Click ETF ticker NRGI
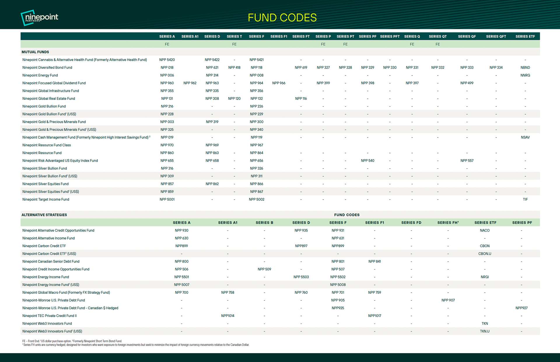Screen dimensions: 560x362 pos(484,277)
